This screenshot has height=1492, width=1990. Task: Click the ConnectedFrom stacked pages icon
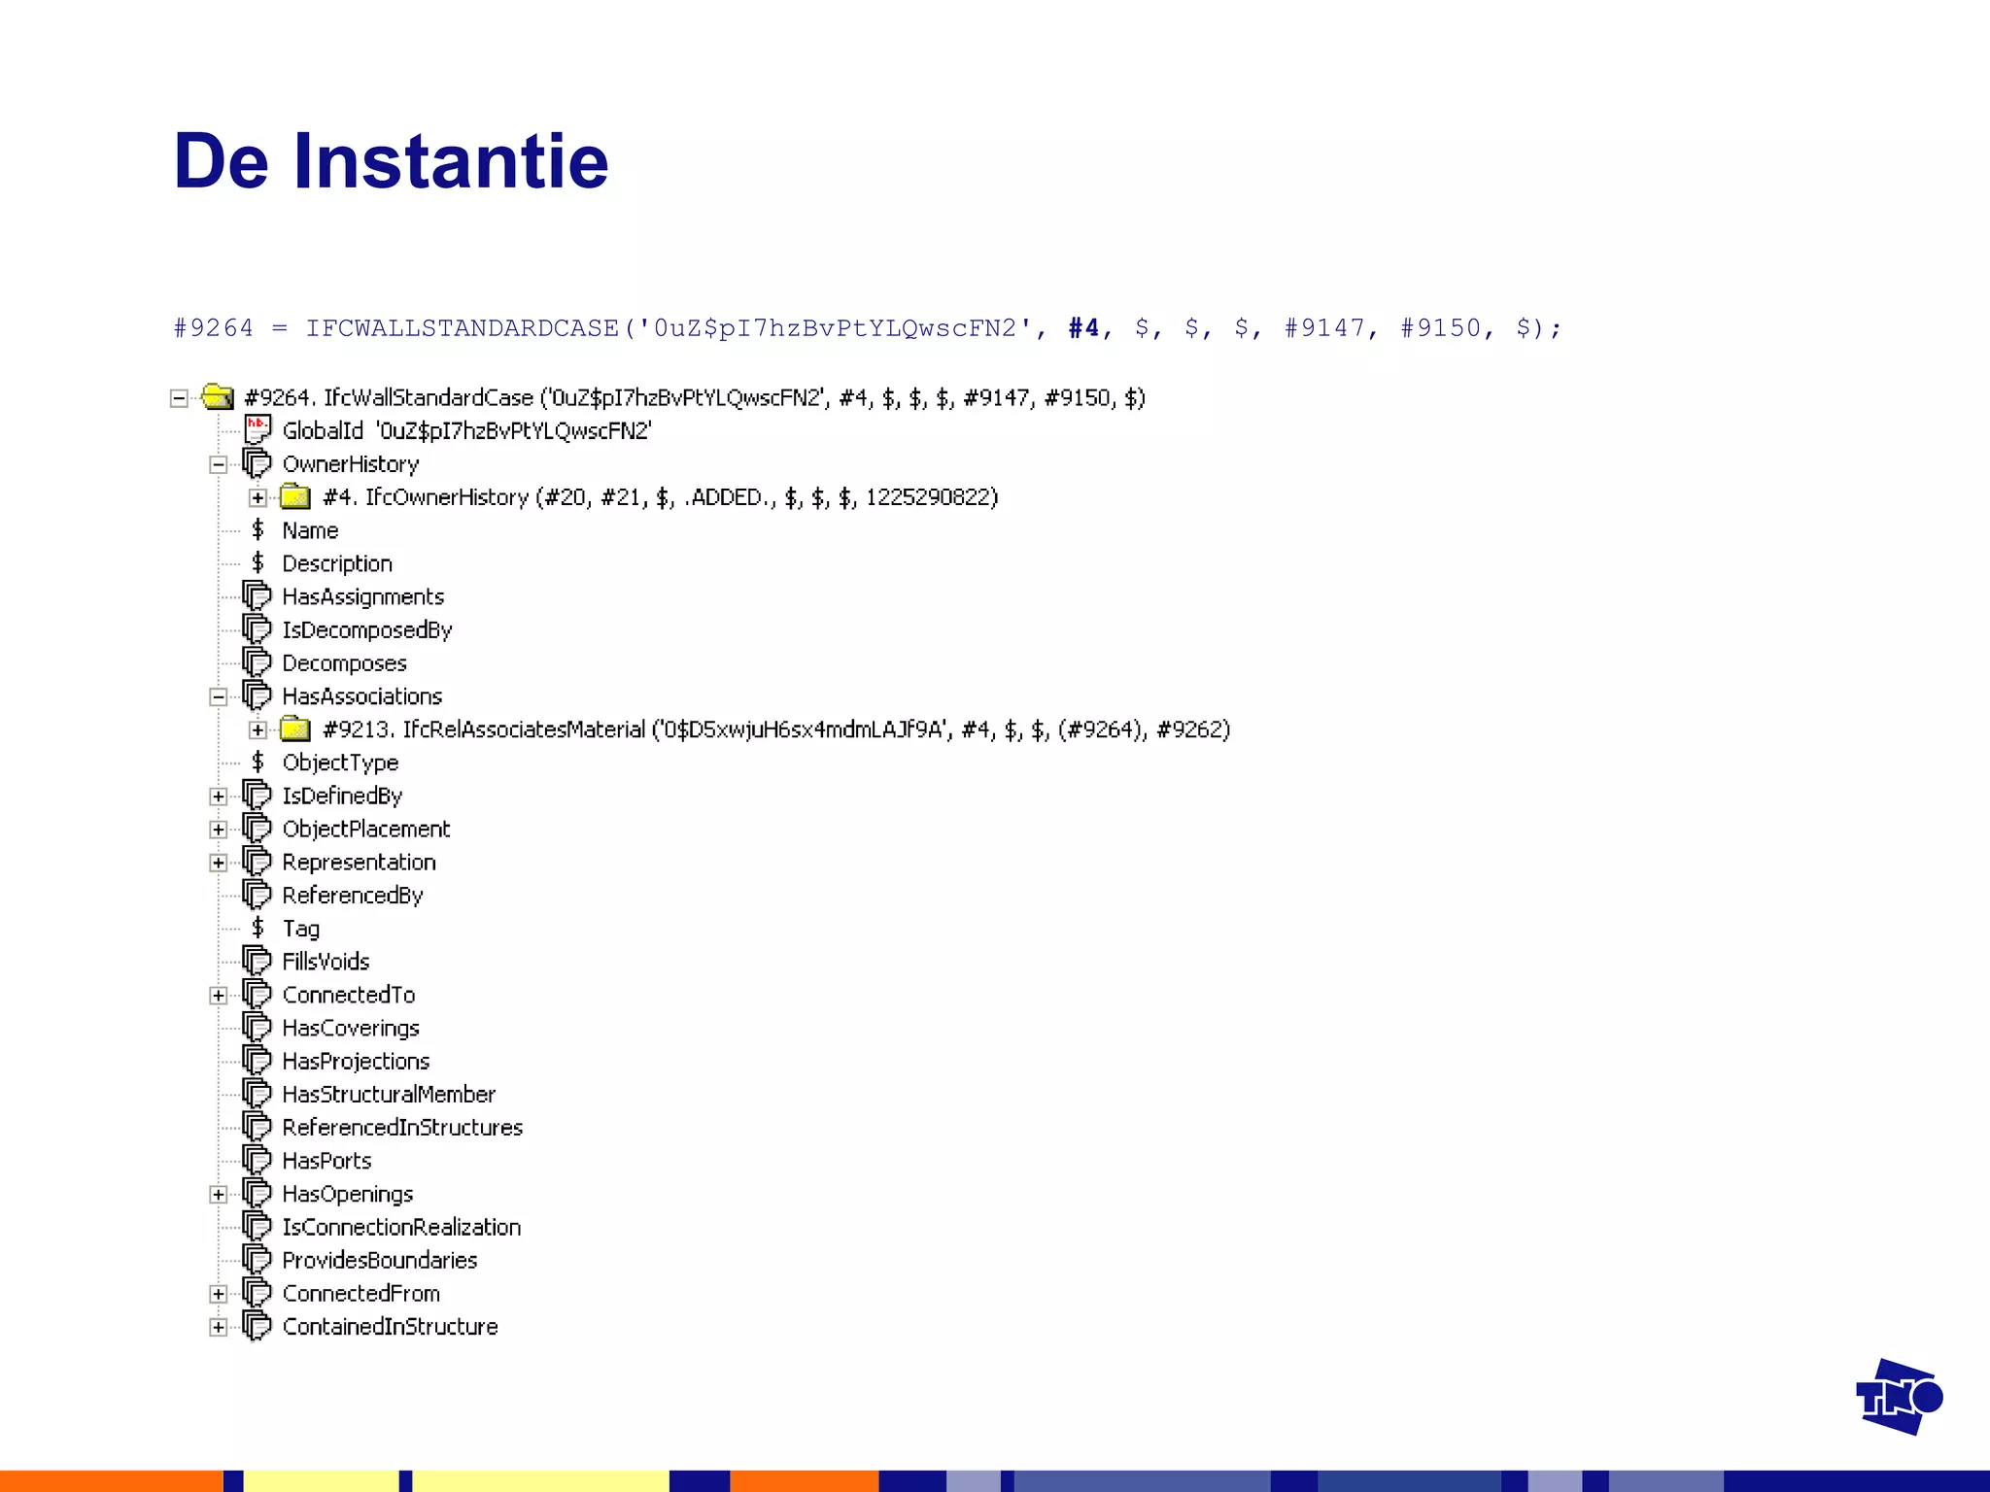coord(257,1293)
